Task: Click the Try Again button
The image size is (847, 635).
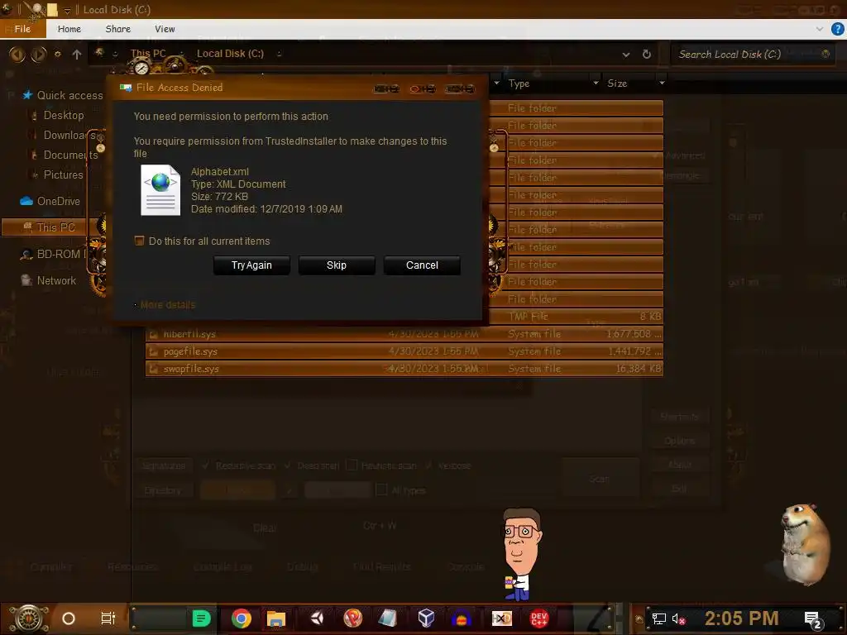Action: [251, 265]
